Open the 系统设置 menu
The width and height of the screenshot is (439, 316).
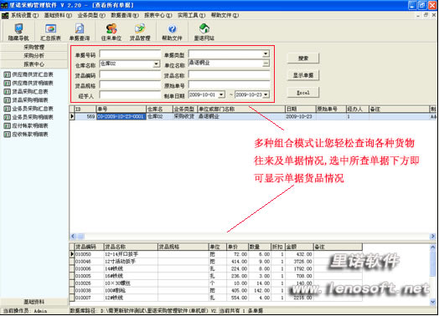click(24, 15)
